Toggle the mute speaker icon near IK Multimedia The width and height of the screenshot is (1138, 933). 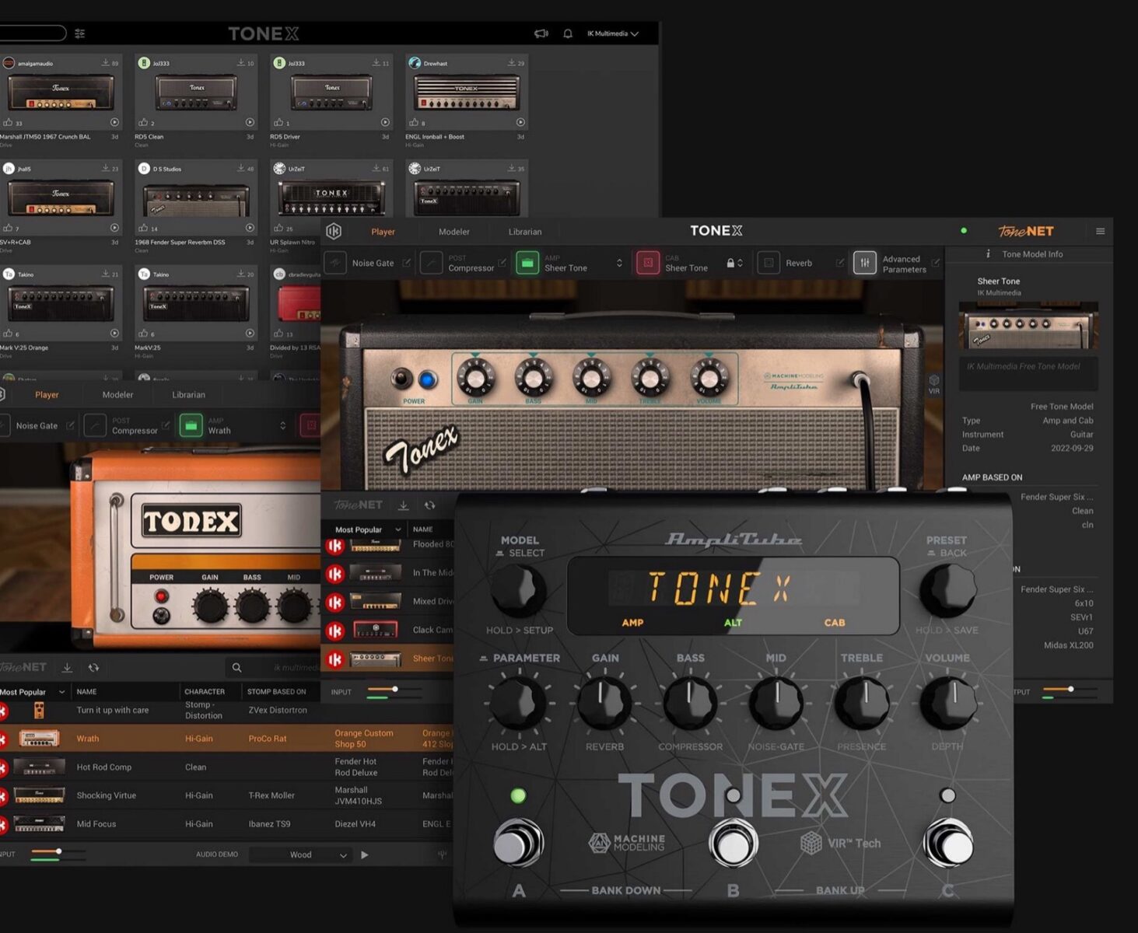[540, 33]
